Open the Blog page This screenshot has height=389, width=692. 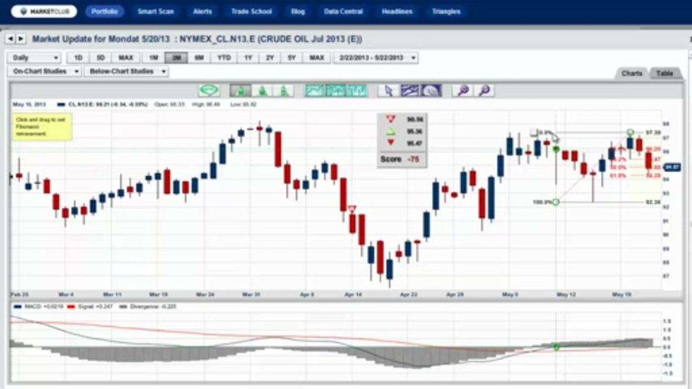click(298, 11)
